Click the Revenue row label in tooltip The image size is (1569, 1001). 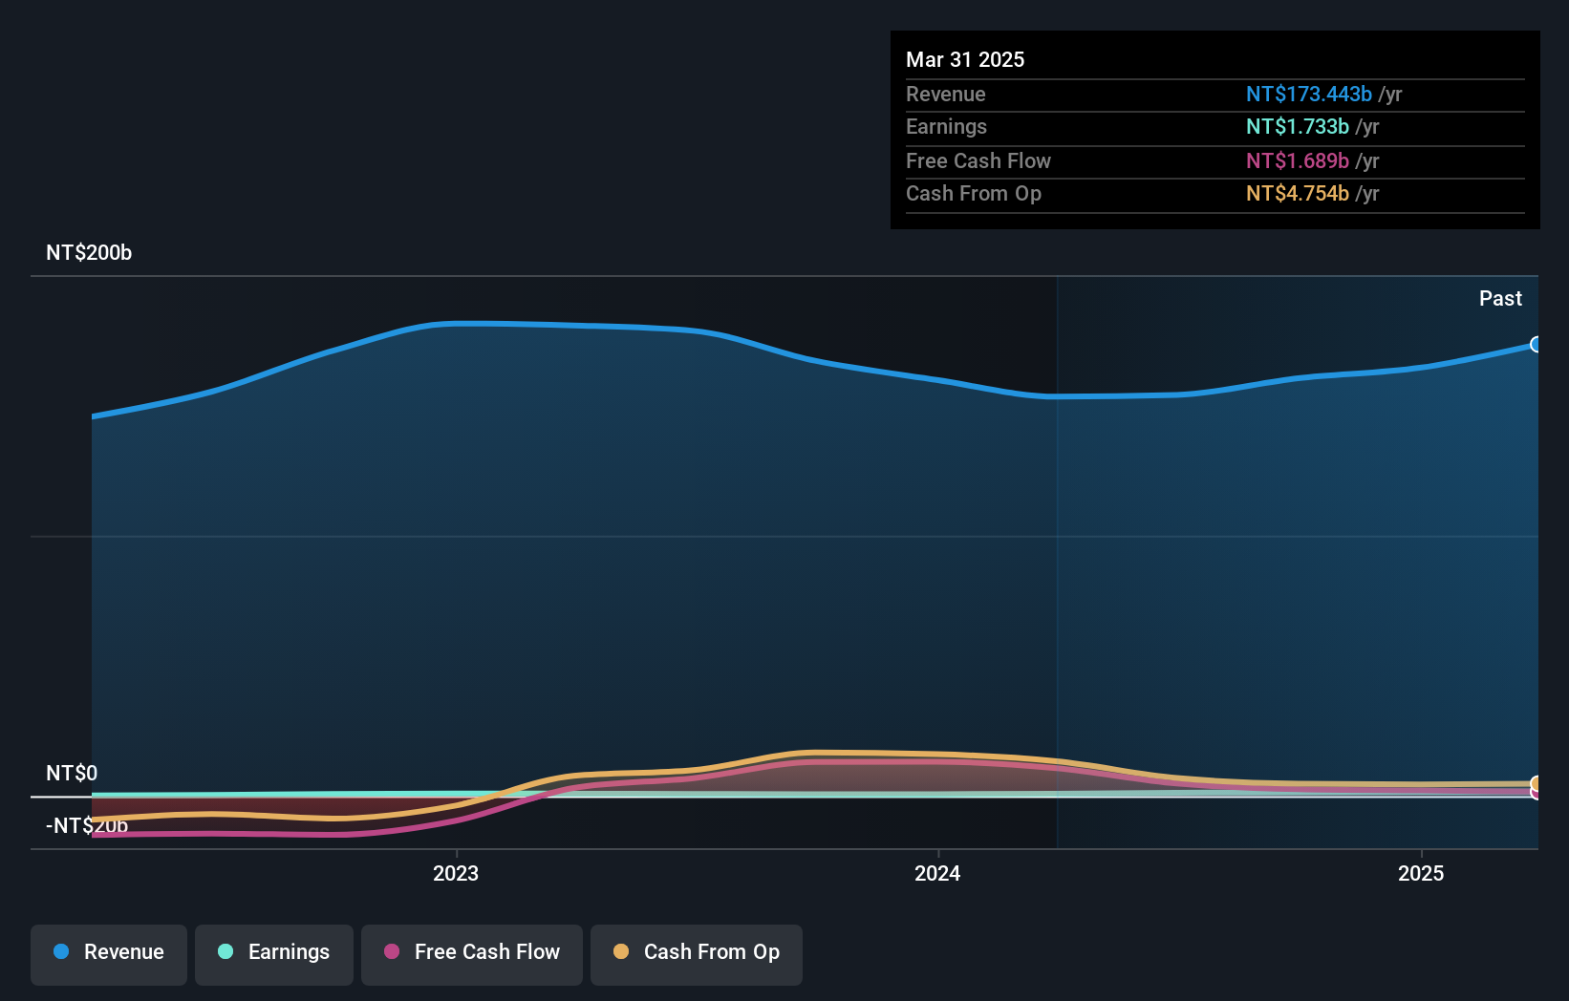pos(946,94)
